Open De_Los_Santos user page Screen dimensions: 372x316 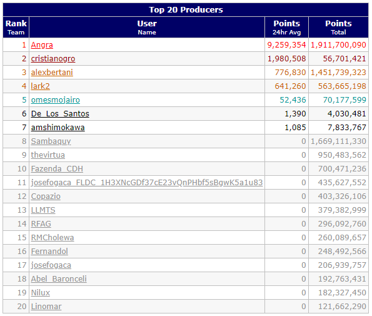(60, 114)
